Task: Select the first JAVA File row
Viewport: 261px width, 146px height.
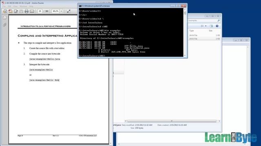Action: click(204, 35)
